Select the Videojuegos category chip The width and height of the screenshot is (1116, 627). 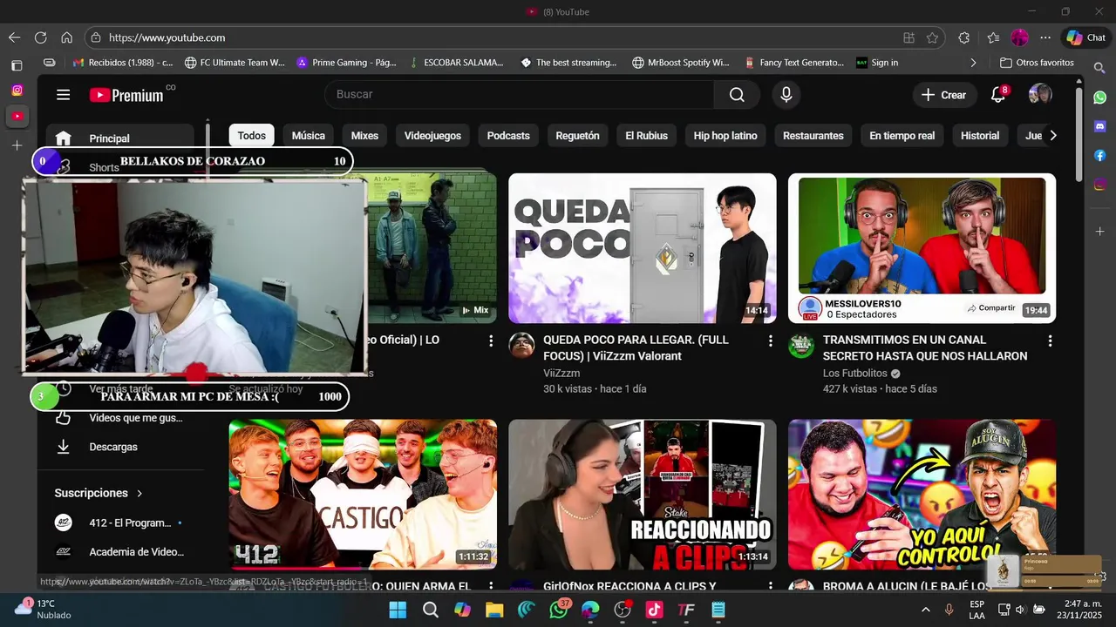pyautogui.click(x=432, y=136)
